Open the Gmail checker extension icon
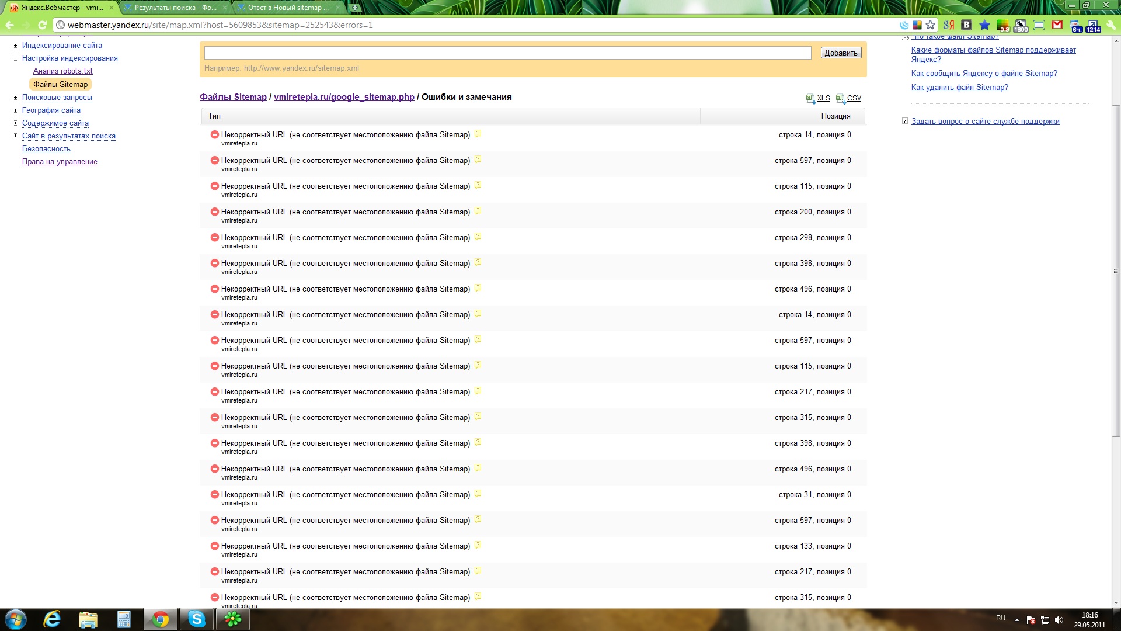 coord(1057,25)
